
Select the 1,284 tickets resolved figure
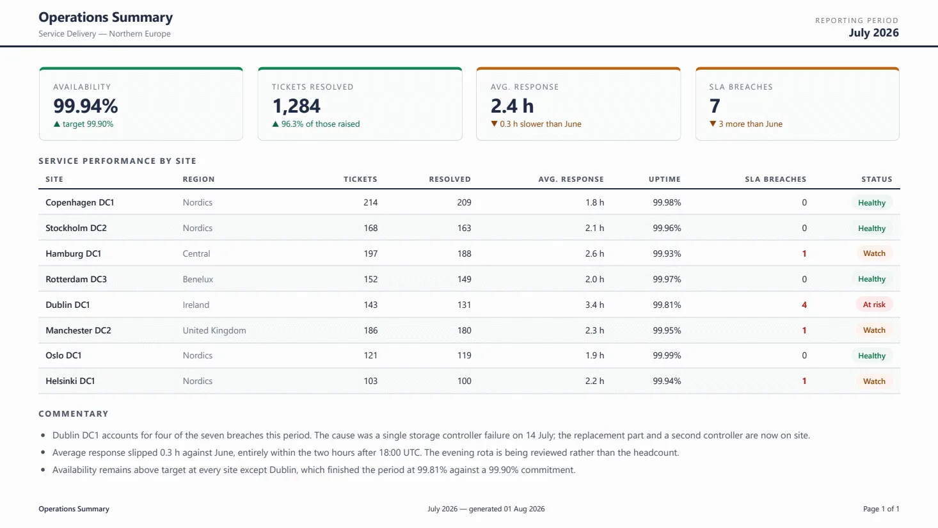(296, 106)
